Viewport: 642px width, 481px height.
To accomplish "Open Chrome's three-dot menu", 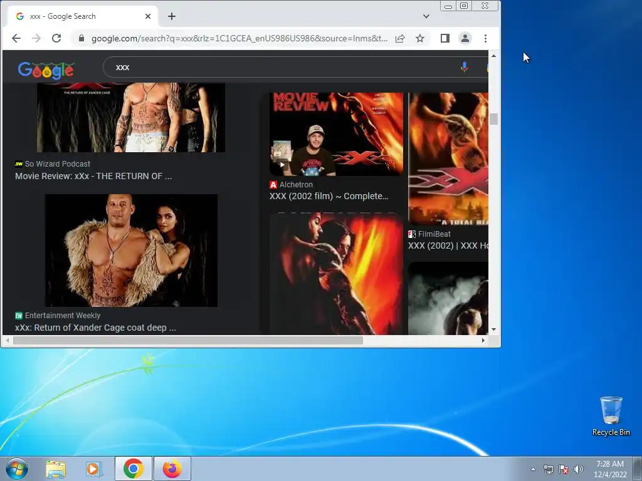I will pos(485,38).
